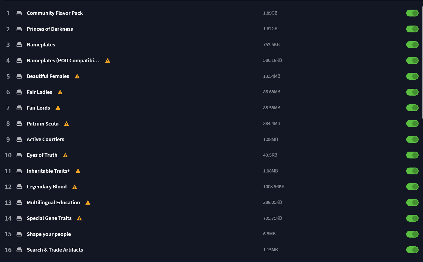
Task: Click the disk icon beside Princes of Darkness
Action: click(x=19, y=29)
